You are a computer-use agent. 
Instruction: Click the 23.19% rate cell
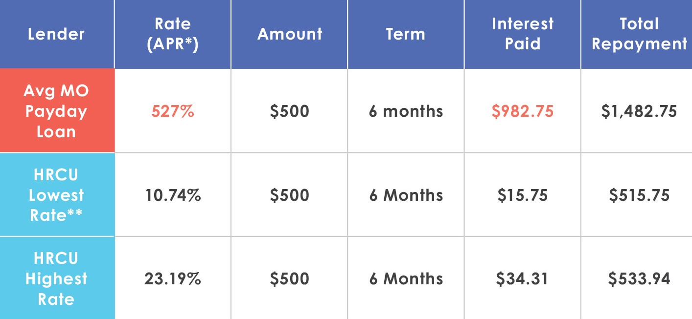pos(173,278)
